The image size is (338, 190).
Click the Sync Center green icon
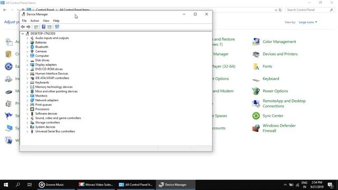256,116
